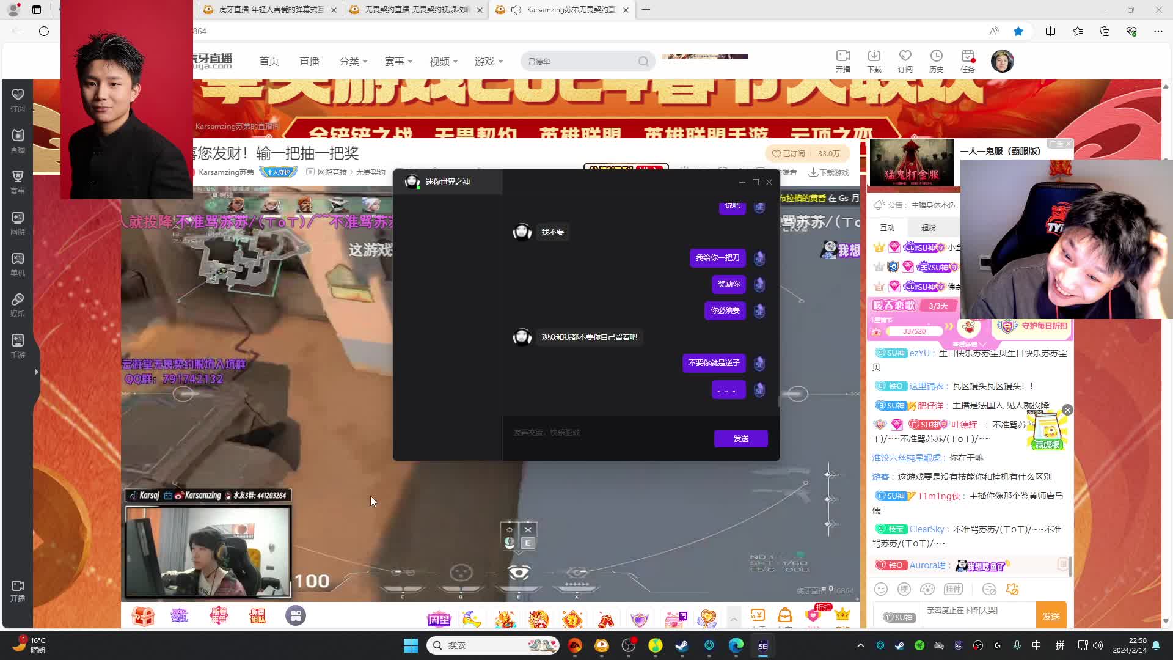The width and height of the screenshot is (1173, 660).
Task: Expand the 游戏 dropdown menu
Action: pos(489,61)
